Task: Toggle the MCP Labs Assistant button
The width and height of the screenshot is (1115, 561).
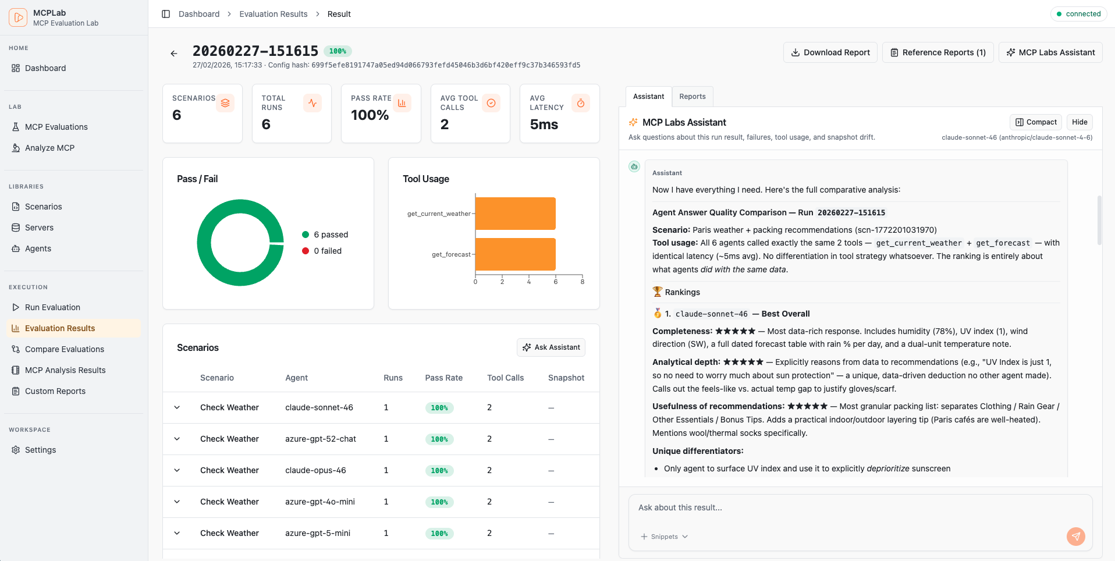Action: tap(1050, 52)
